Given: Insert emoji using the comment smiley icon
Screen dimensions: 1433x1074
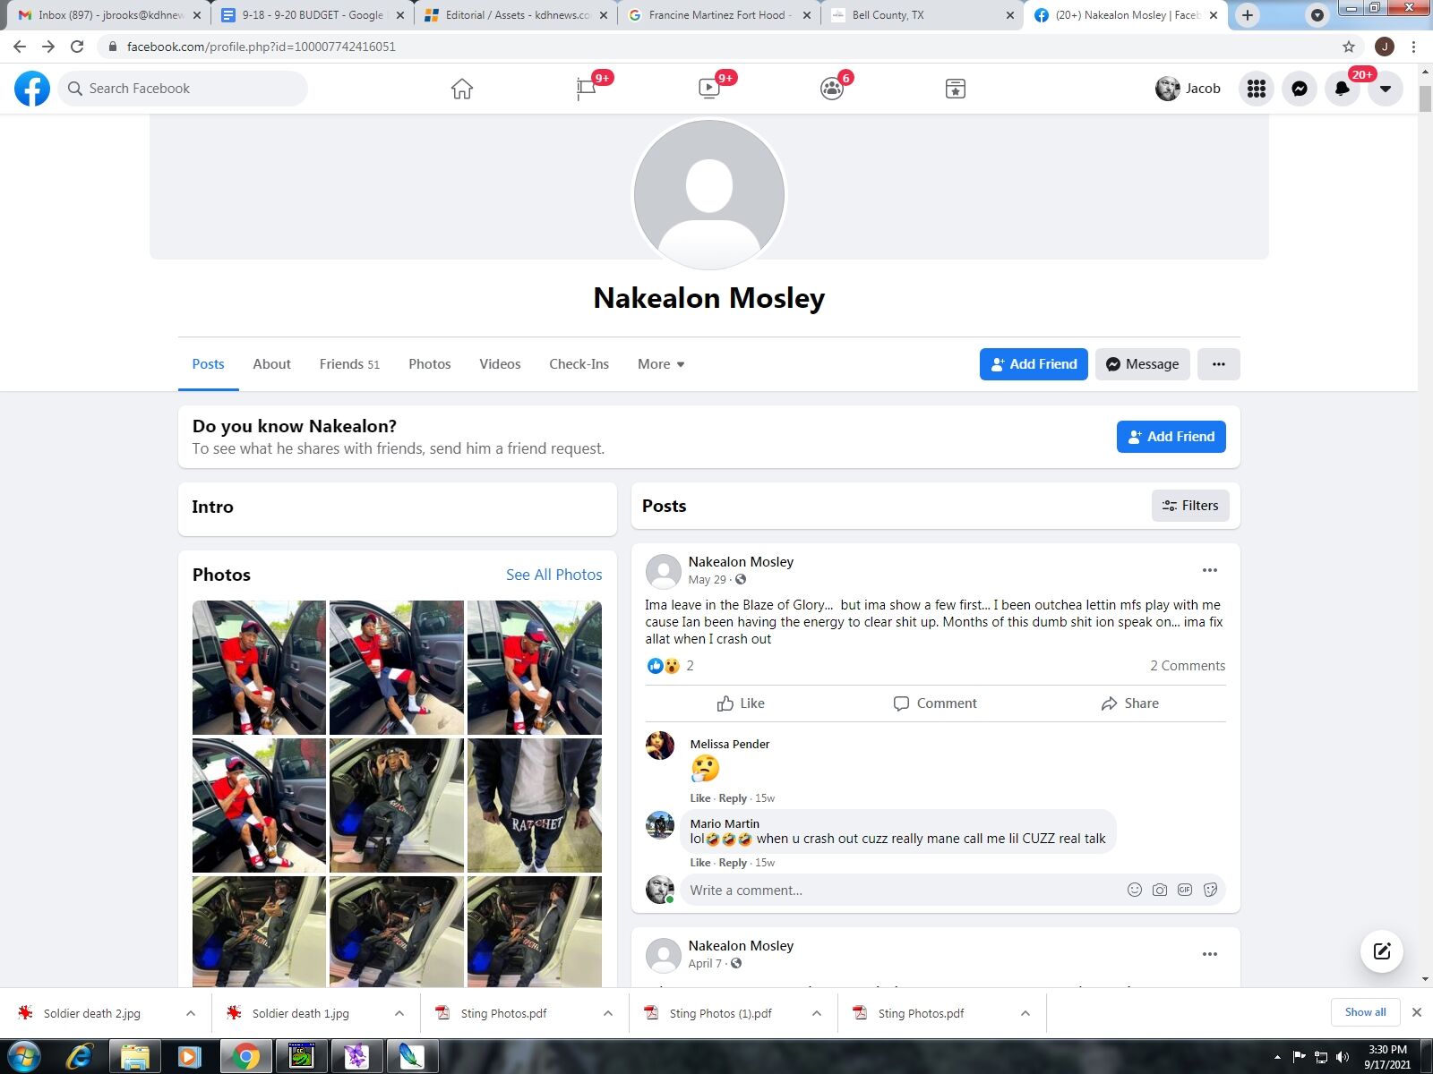Looking at the screenshot, I should [x=1134, y=890].
